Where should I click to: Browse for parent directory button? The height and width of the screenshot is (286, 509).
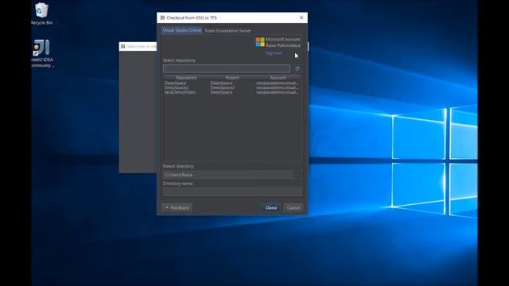point(297,175)
